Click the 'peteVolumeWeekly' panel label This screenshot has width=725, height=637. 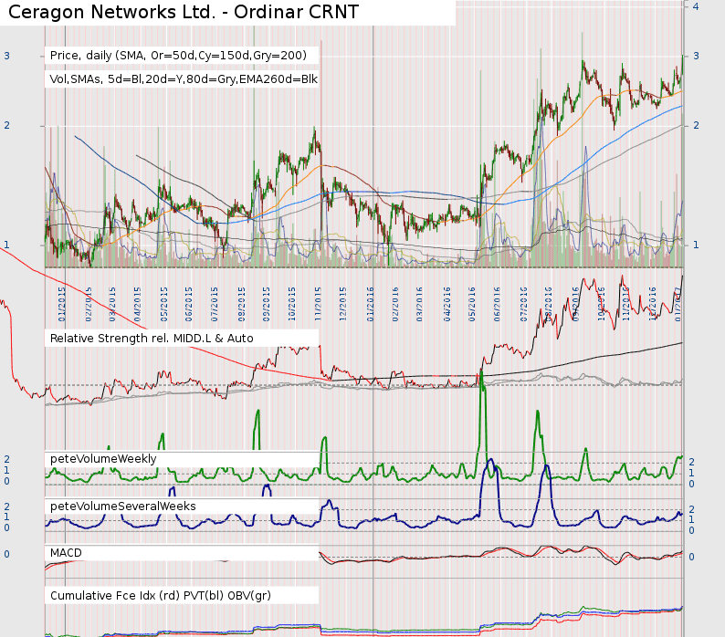coord(103,458)
